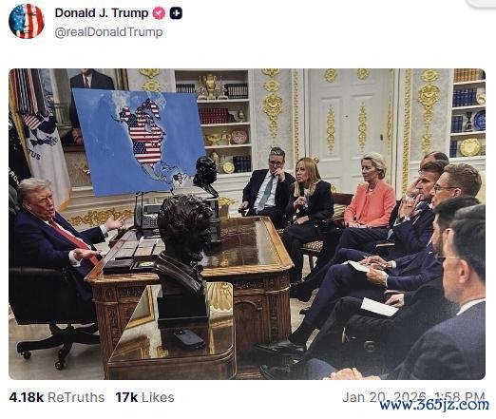Open the flag-themed profile avatar
The width and height of the screenshot is (496, 419).
click(x=27, y=21)
